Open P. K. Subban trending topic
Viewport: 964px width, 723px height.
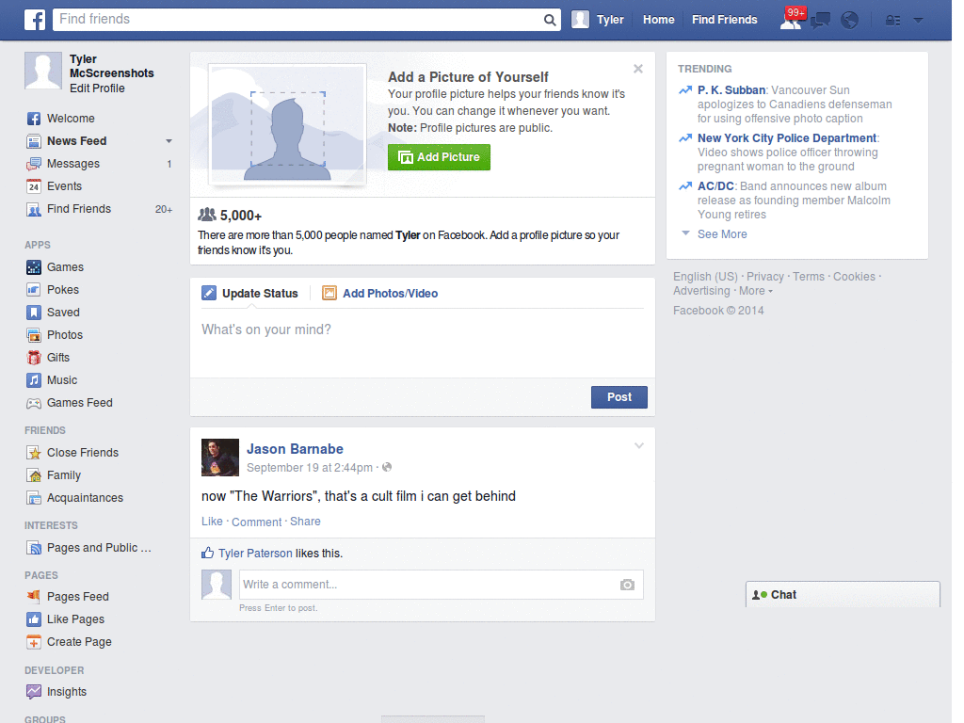(x=731, y=90)
